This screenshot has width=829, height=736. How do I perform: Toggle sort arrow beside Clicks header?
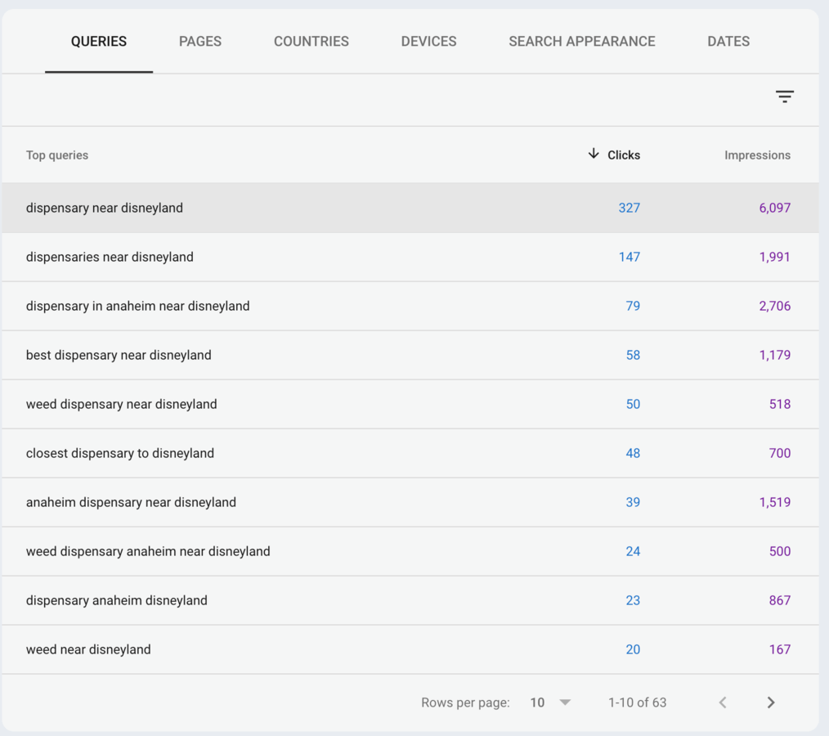coord(594,154)
